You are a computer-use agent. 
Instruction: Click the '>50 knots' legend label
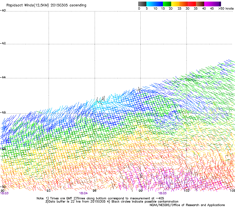point(226,9)
